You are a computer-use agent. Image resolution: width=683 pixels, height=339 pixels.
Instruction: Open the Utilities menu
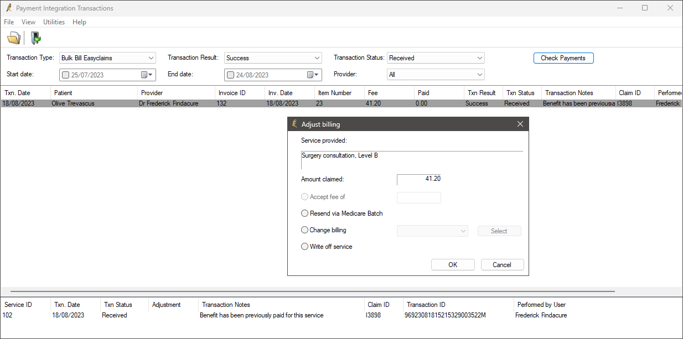click(54, 22)
